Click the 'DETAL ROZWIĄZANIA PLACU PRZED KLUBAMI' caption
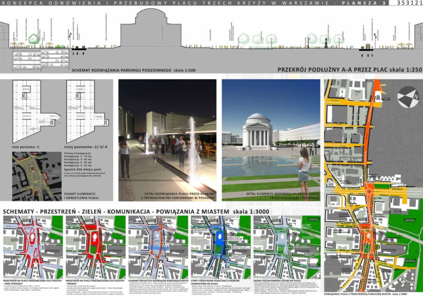The image size is (423, 296). [180, 194]
